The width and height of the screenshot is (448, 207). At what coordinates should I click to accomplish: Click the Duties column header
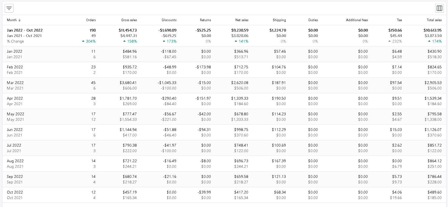point(313,20)
